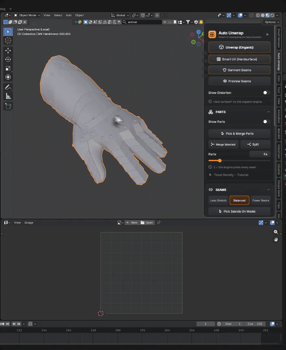Open the Object menu
286x350 pixels.
79,15
